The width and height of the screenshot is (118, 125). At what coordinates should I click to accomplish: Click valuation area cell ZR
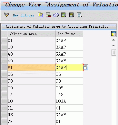(x=31, y=121)
